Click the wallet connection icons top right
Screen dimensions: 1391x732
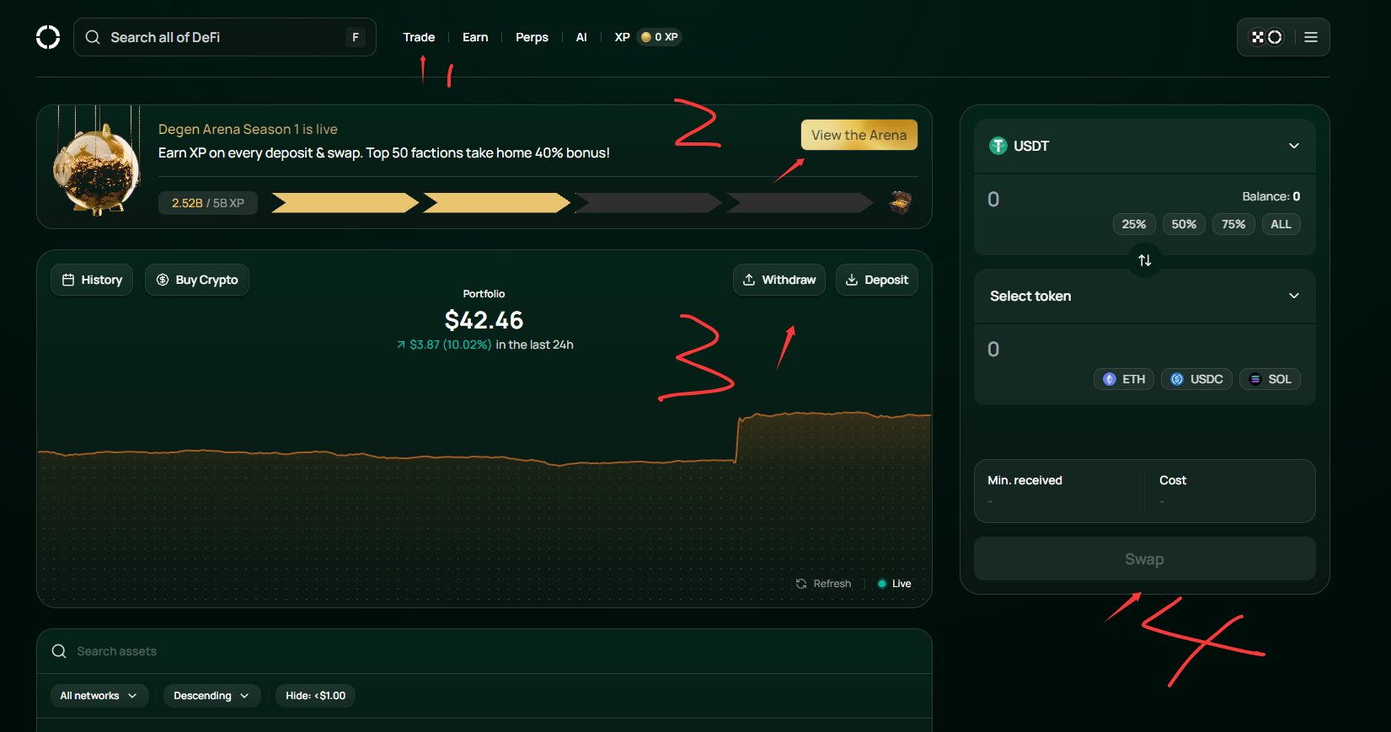pos(1266,37)
